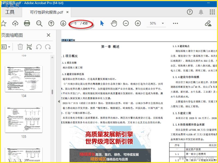Image resolution: width=218 pixels, height=163 pixels.
Task: Click heading 1.1.1 项目名称
Action: click(x=69, y=63)
